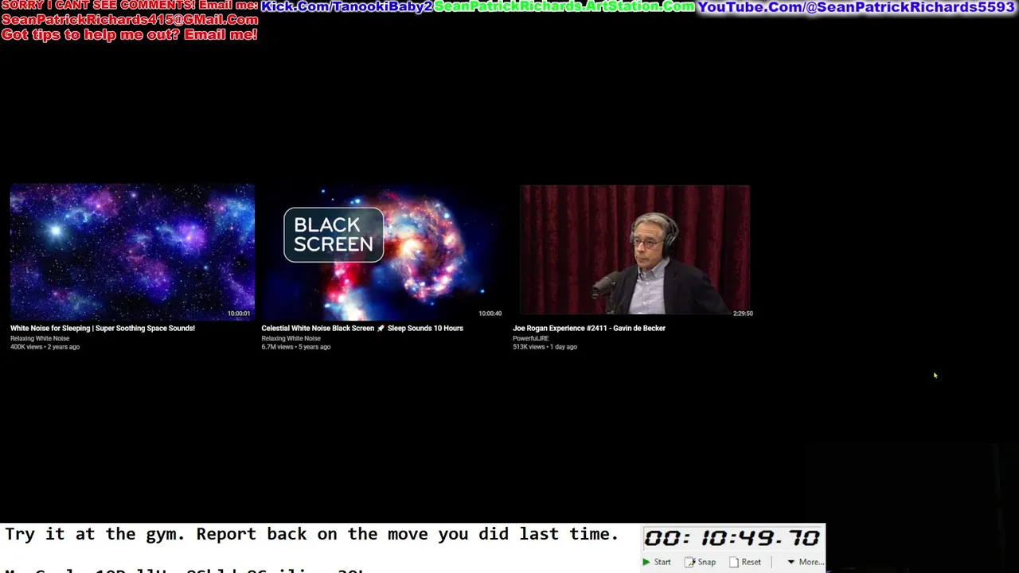Click the 2:29:50 duration badge
Image resolution: width=1019 pixels, height=573 pixels.
743,314
